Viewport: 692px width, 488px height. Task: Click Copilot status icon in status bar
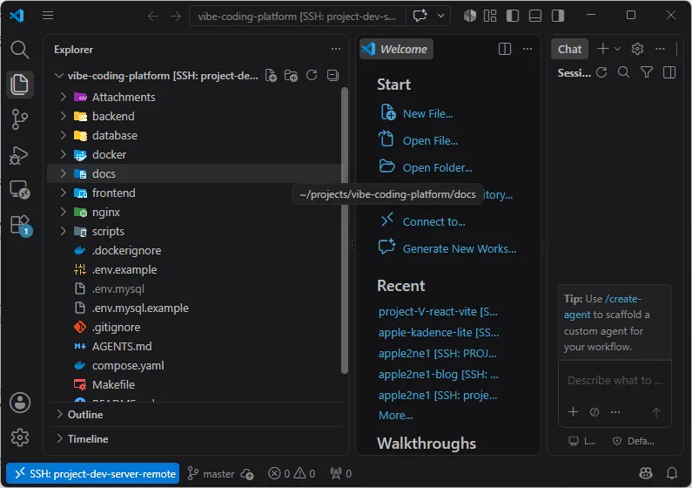(x=646, y=473)
